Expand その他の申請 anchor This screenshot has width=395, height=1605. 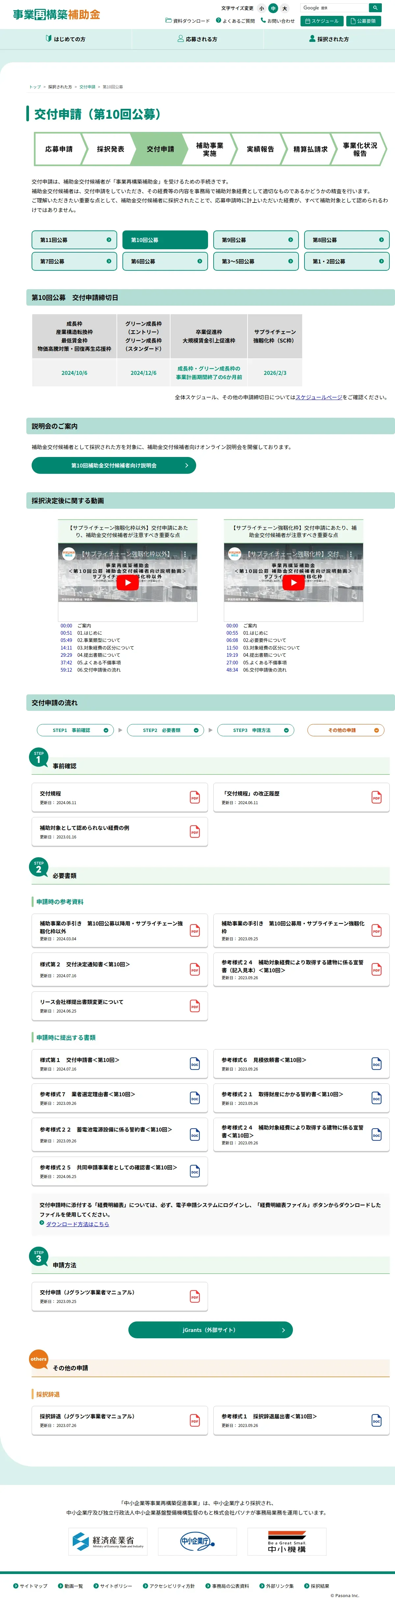click(346, 730)
